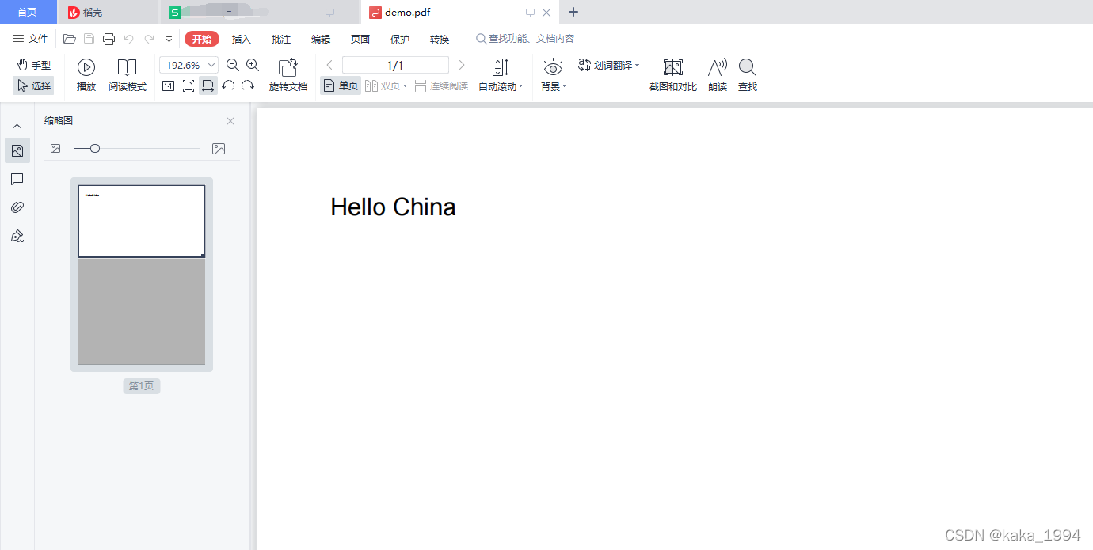Image resolution: width=1093 pixels, height=550 pixels.
Task: Open the 查找 search tool
Action: [747, 75]
